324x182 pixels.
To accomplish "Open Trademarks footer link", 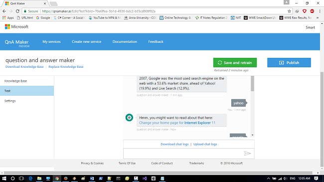I will coord(196,163).
